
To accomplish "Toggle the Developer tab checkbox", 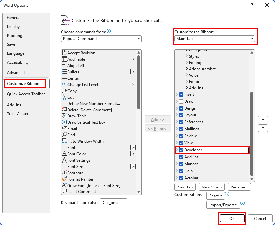I will [x=181, y=150].
